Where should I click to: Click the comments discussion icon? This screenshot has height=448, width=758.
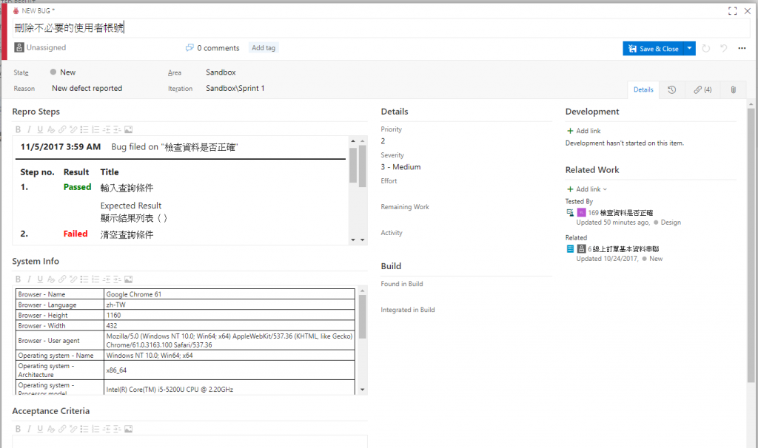click(x=189, y=48)
